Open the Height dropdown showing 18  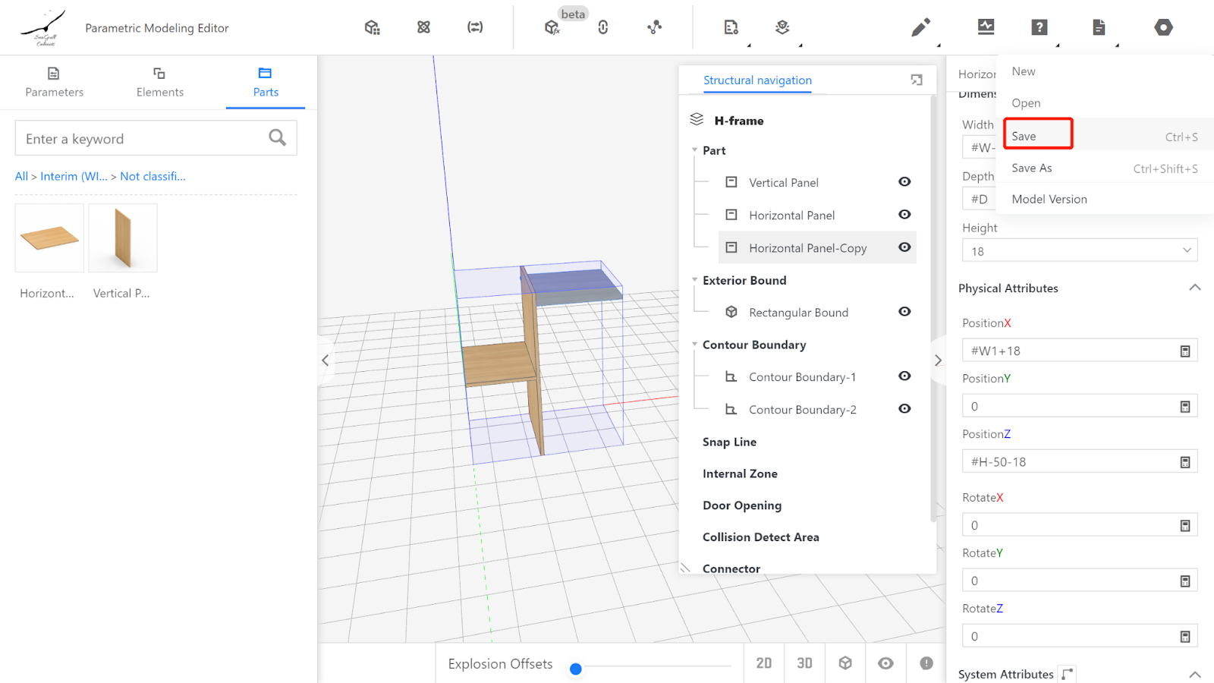pyautogui.click(x=1079, y=251)
